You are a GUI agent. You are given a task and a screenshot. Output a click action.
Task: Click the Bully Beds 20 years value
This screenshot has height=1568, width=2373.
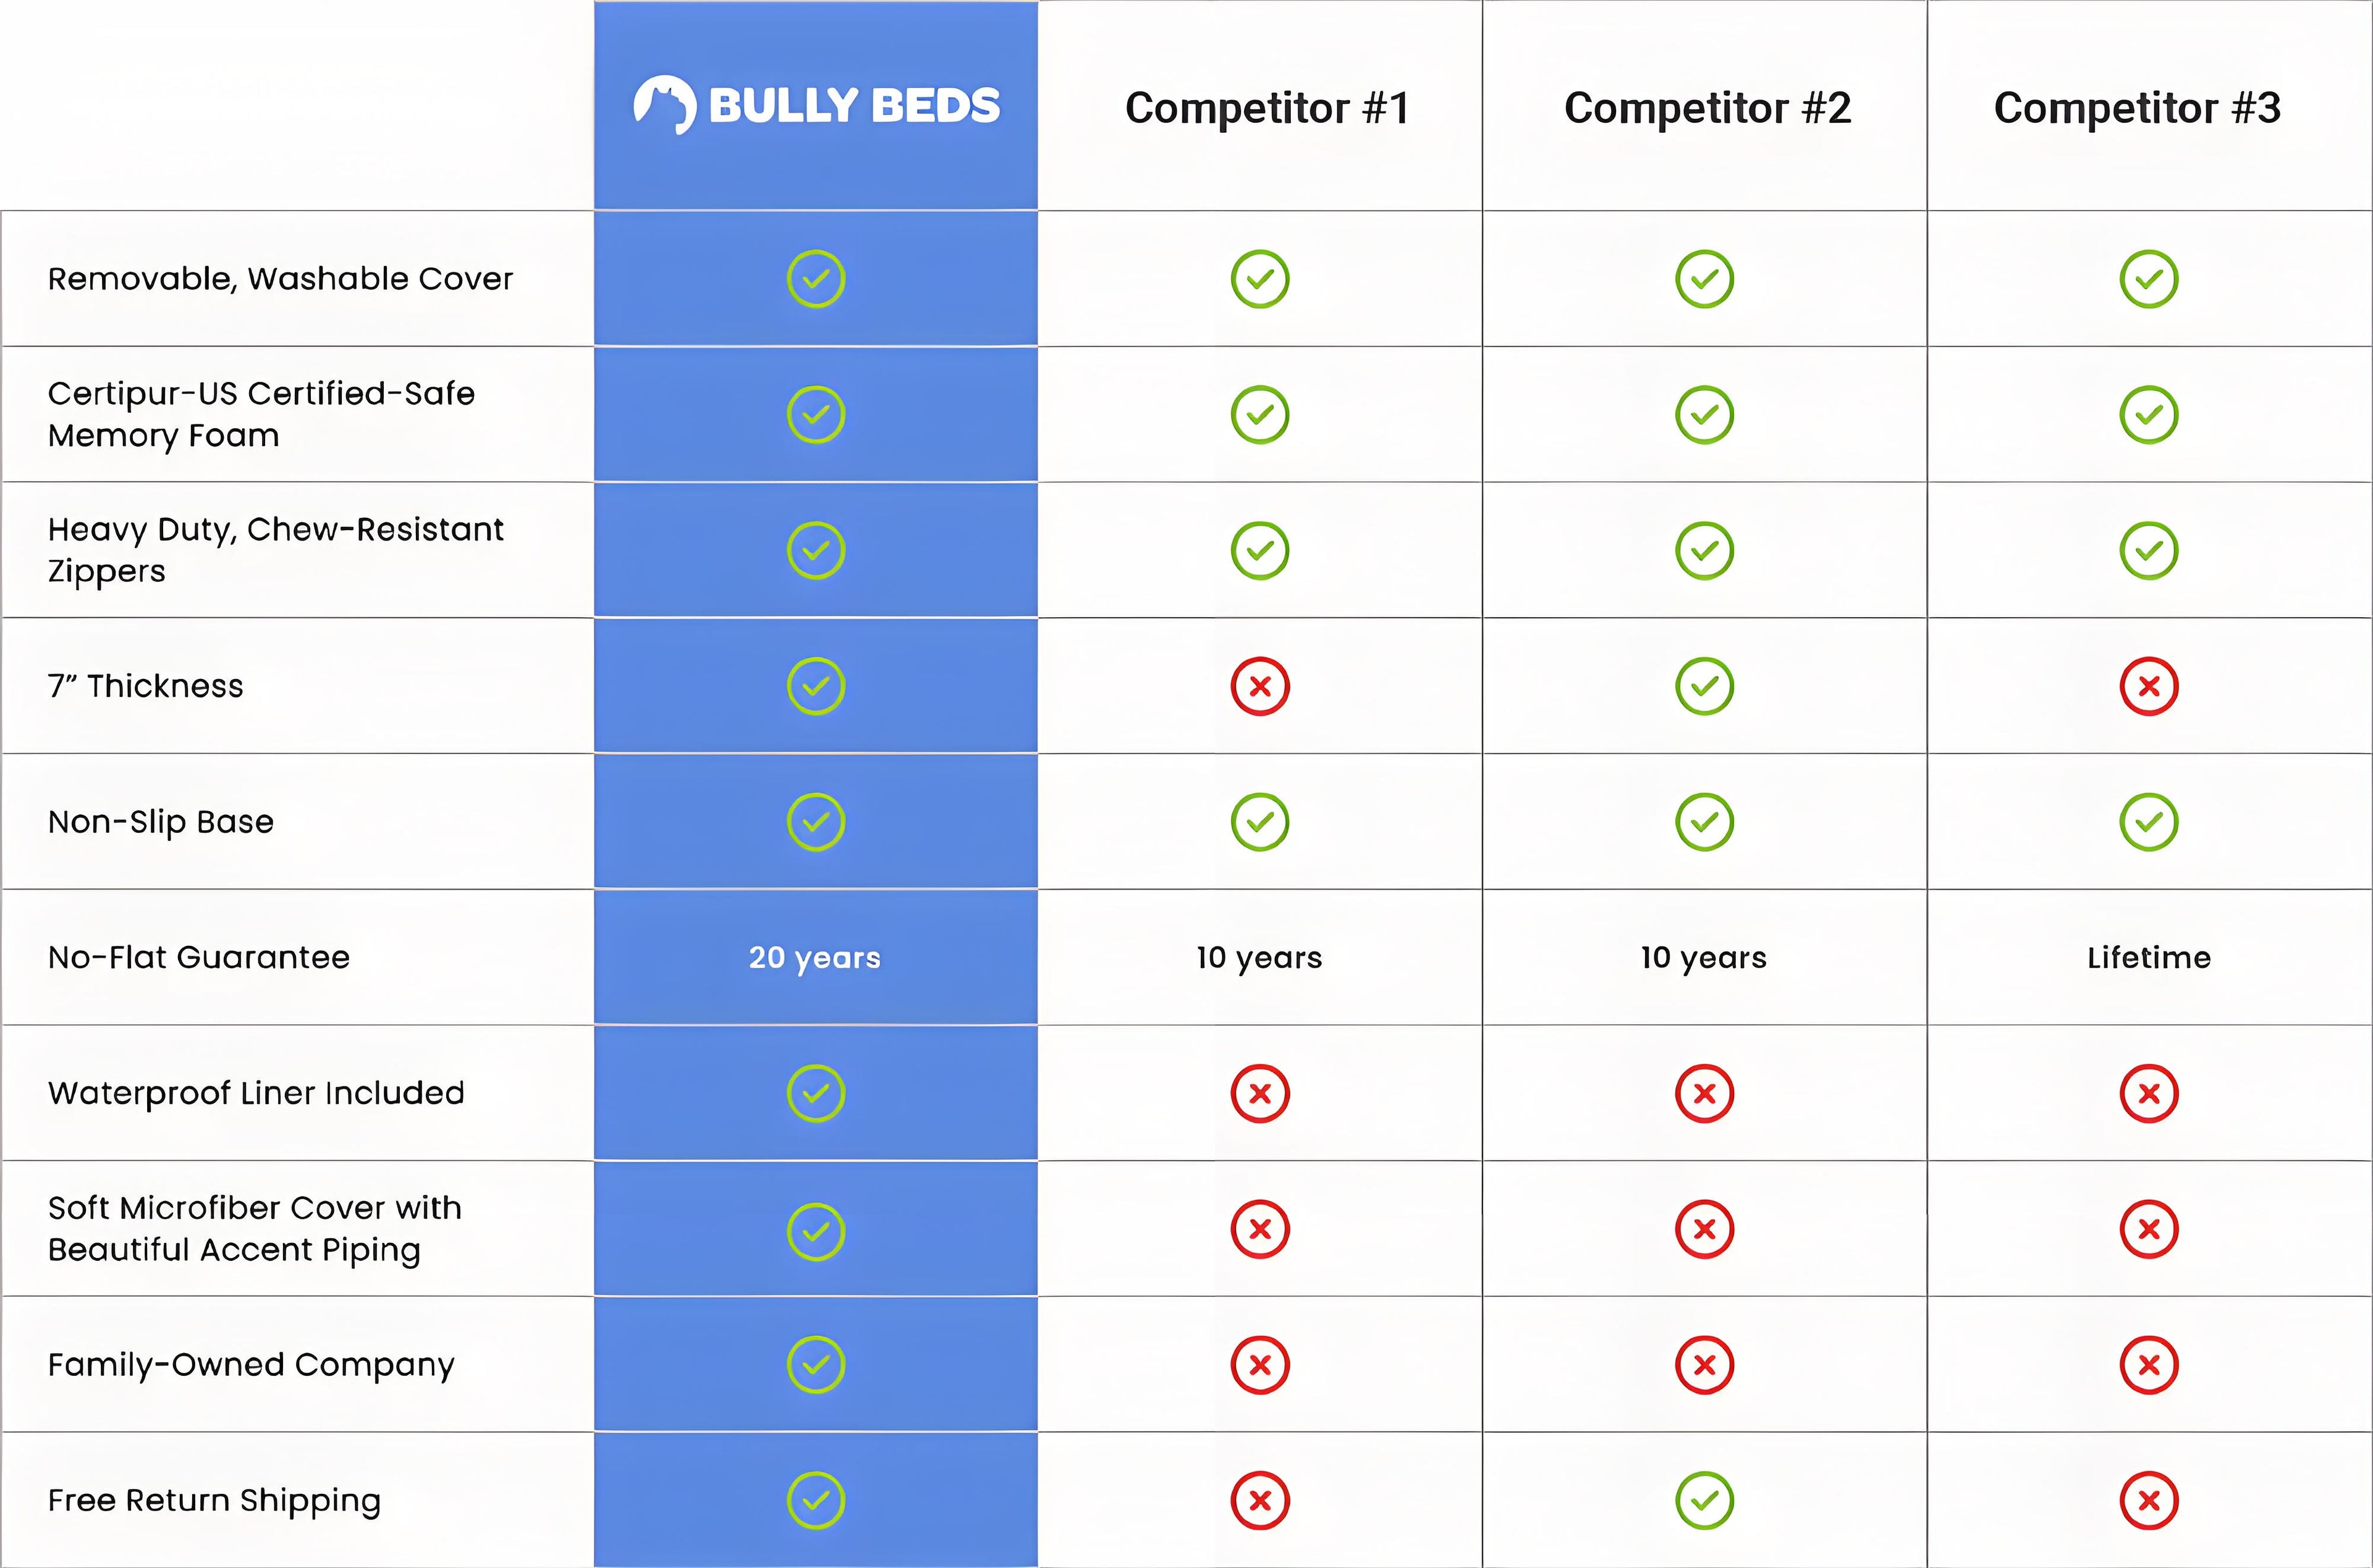815,957
